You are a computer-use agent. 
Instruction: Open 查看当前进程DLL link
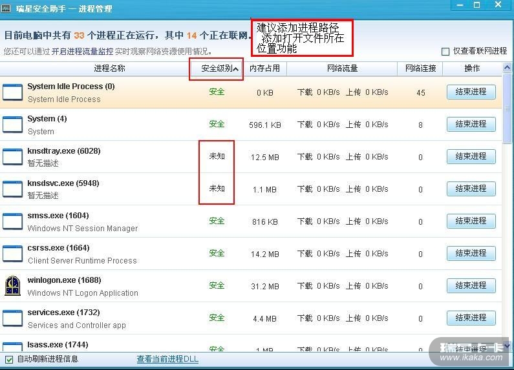167,359
